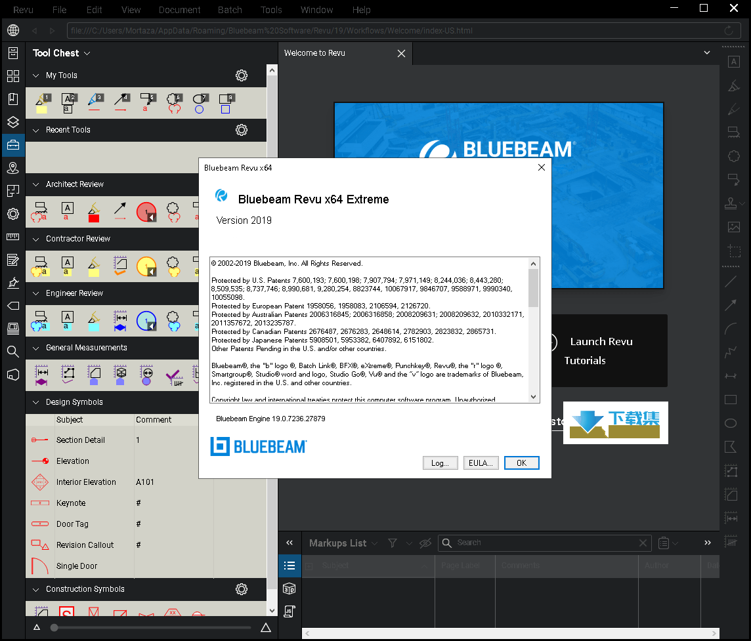751x641 pixels.
Task: Select the Text Box tool in right toolbar
Action: tap(733, 62)
